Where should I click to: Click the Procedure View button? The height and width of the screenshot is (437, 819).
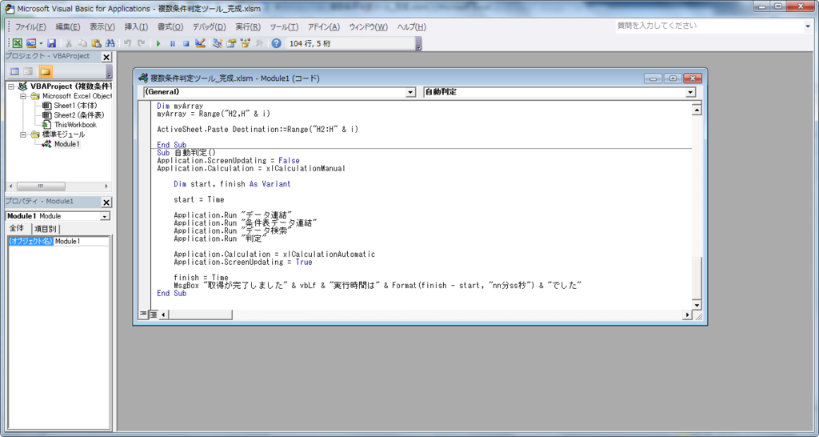pos(143,315)
